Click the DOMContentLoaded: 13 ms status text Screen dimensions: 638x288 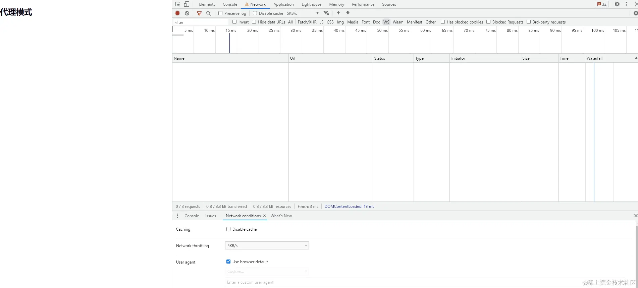point(349,207)
